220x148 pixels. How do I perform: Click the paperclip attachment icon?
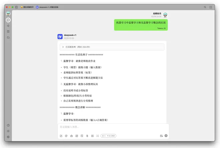click(87, 136)
